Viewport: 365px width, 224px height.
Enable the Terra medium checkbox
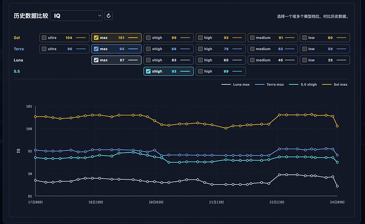point(252,49)
